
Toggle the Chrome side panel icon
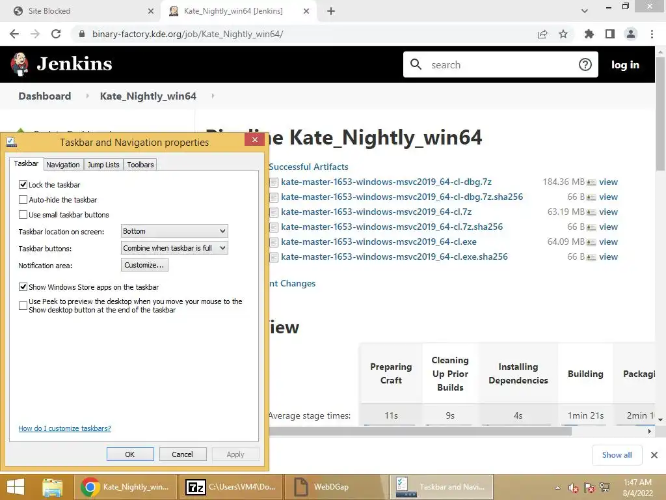tap(610, 34)
